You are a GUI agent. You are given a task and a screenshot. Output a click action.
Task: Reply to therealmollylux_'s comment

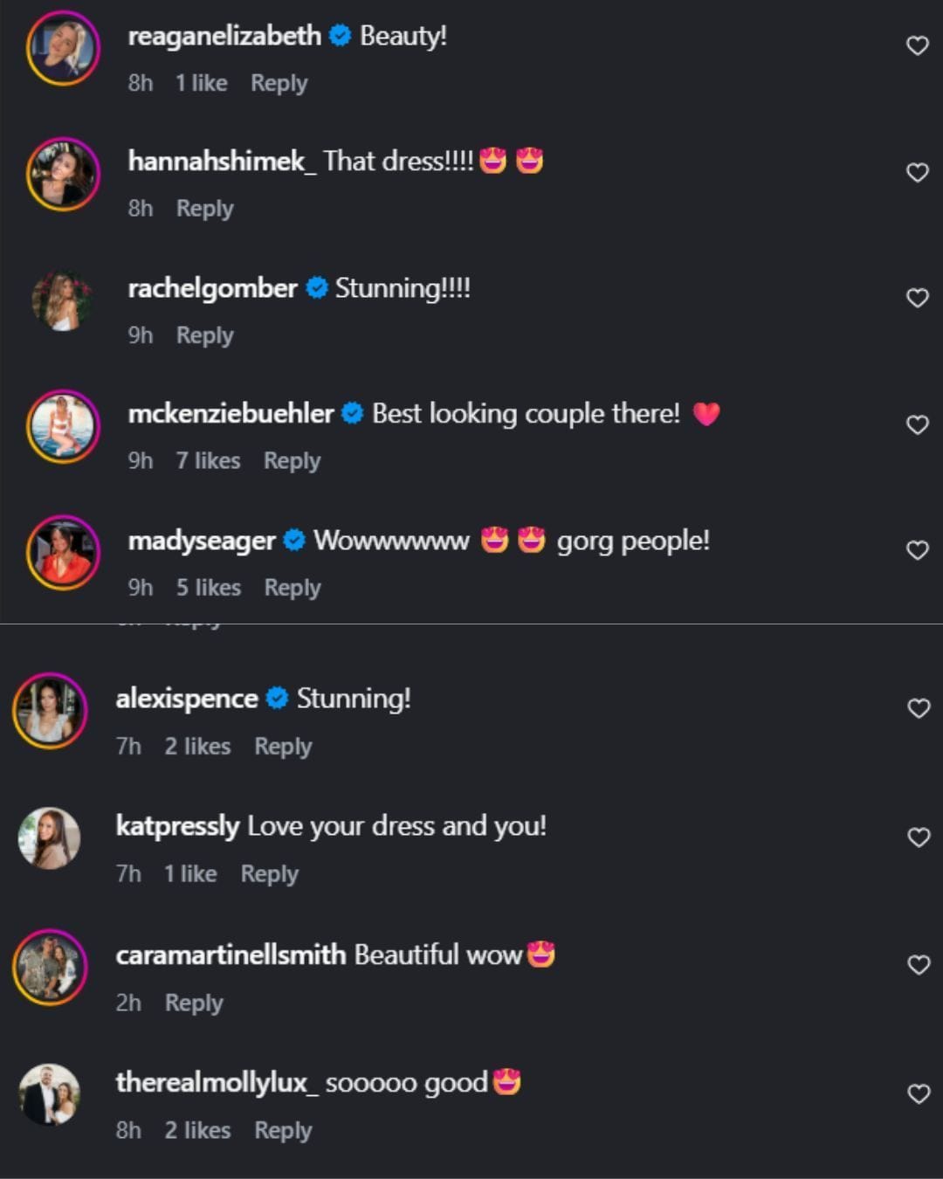click(x=283, y=1130)
